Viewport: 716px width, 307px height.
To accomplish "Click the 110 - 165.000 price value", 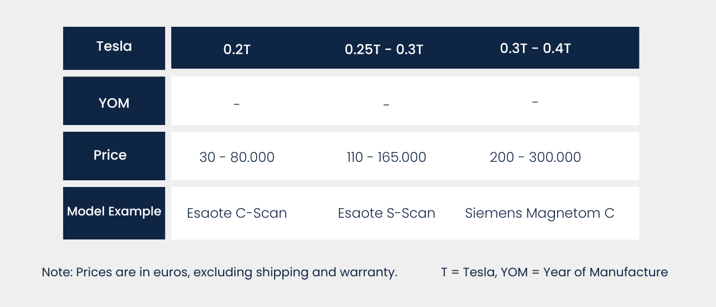I will (x=387, y=157).
